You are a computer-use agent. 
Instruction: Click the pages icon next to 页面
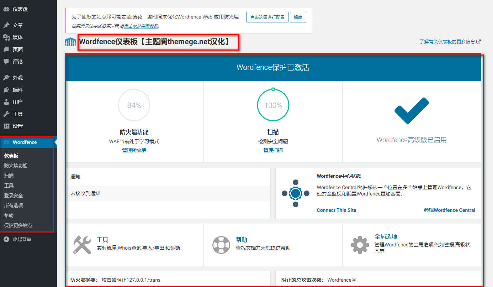(x=6, y=49)
